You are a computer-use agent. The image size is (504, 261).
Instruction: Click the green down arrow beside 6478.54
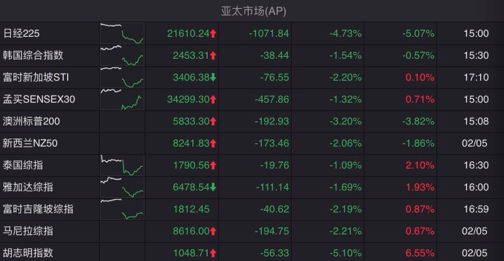tap(213, 187)
